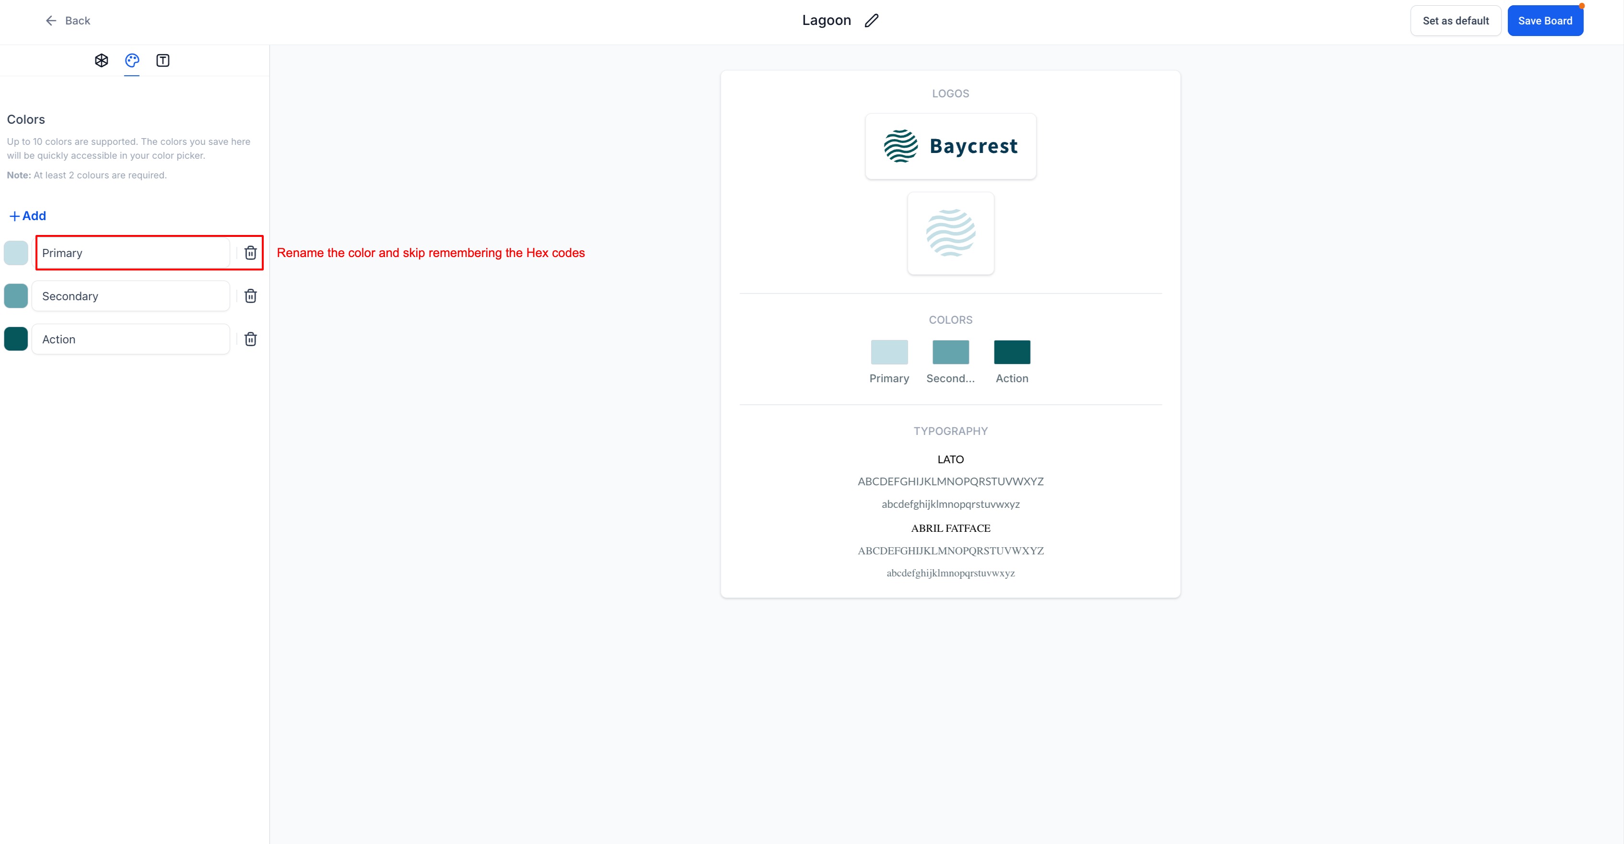Click the Save Board button
The image size is (1624, 844).
[1544, 21]
